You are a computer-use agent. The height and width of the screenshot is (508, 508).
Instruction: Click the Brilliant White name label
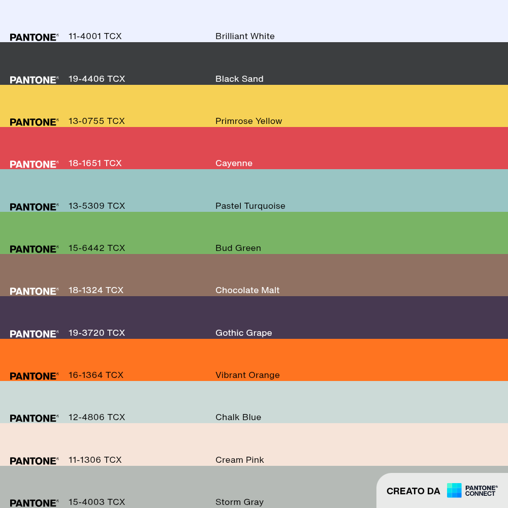pos(245,36)
